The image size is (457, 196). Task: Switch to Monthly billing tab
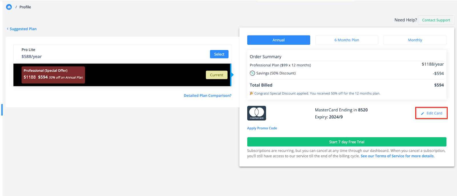415,40
